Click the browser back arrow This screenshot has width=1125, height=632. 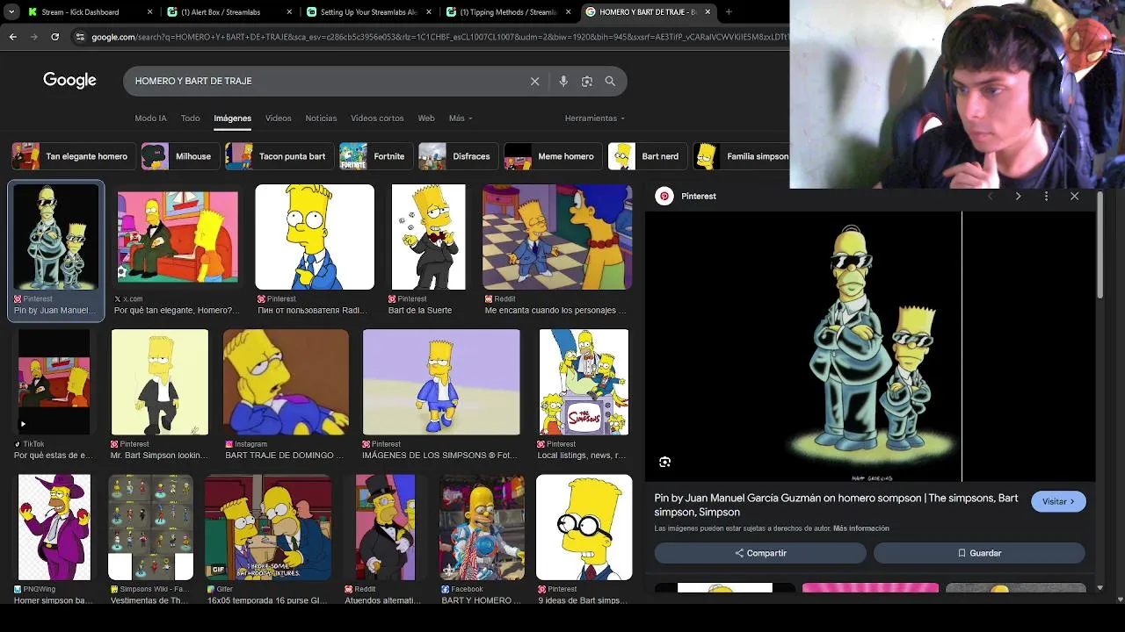tap(12, 37)
